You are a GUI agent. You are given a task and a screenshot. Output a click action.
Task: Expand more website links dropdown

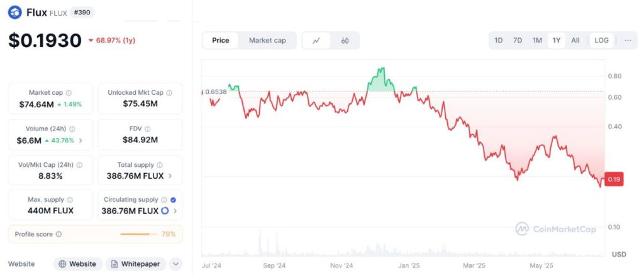tap(175, 264)
